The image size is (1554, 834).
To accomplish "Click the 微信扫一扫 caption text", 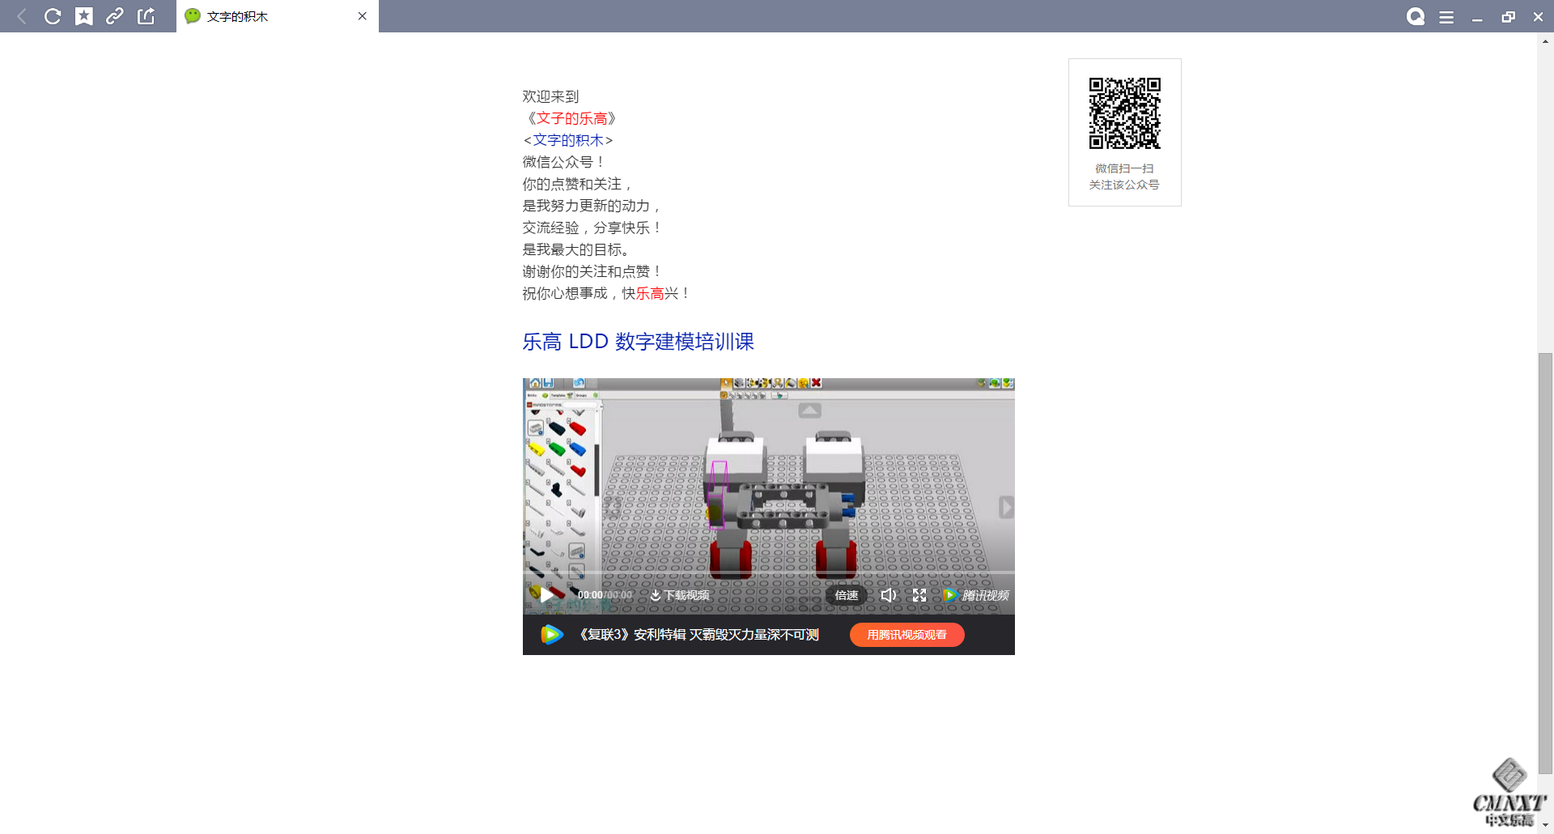I will point(1124,168).
